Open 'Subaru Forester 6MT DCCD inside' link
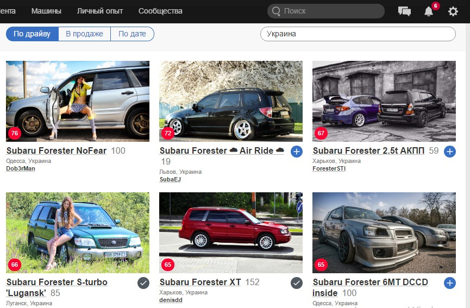470x308 pixels. 370,287
